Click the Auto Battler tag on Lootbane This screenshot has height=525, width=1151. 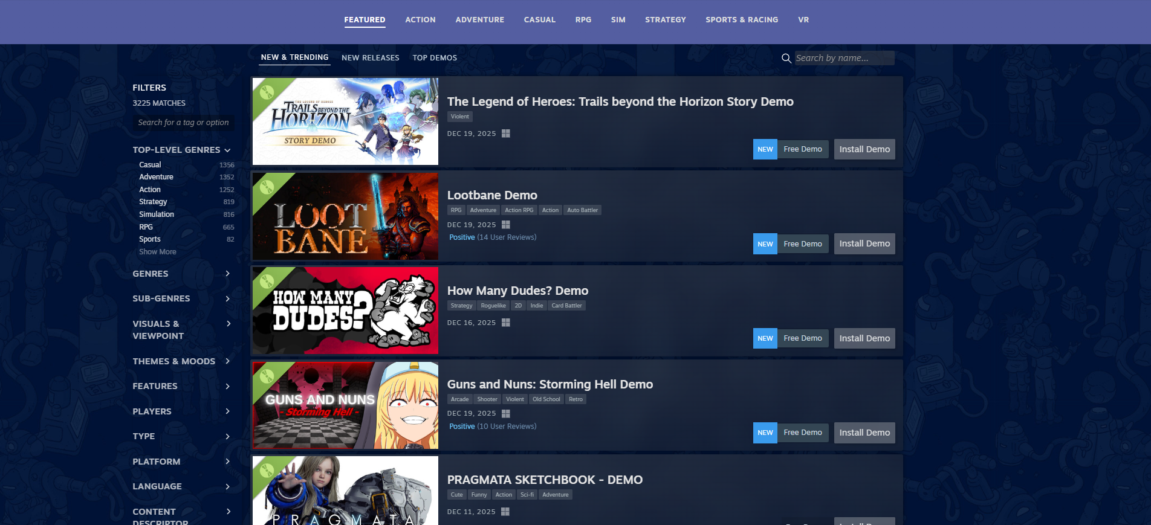coord(582,210)
